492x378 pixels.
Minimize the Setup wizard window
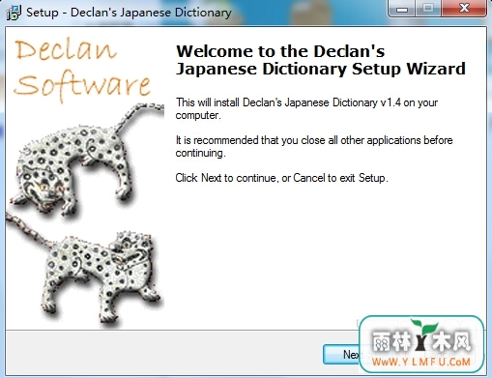pyautogui.click(x=402, y=9)
